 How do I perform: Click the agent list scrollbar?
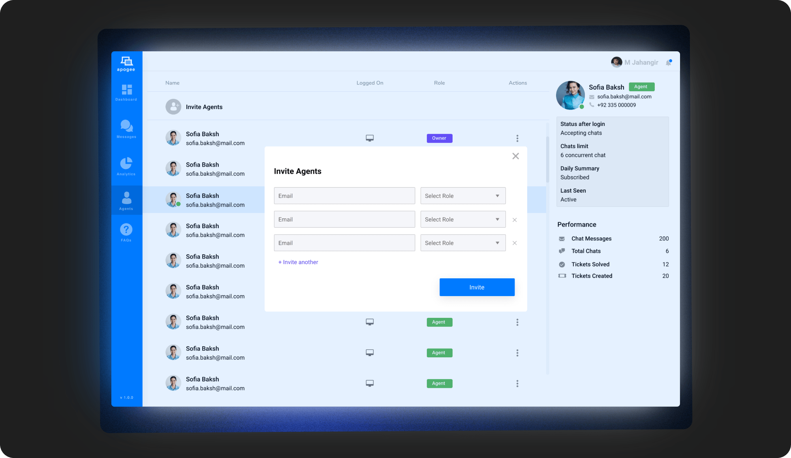tap(547, 160)
